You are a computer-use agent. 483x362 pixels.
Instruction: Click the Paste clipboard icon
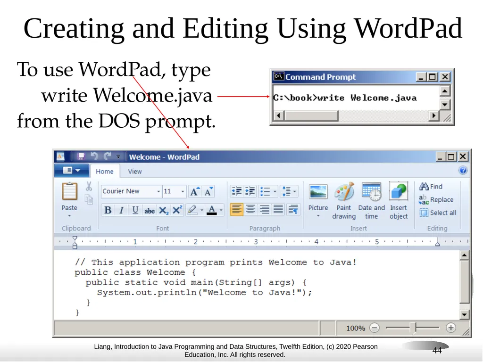pos(69,191)
